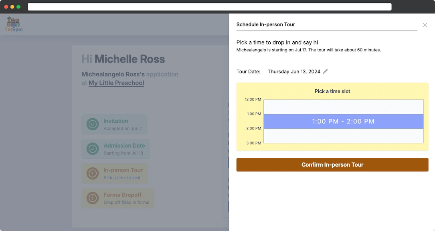
Task: Select the empty 2:00 PM slot
Action: [x=344, y=136]
